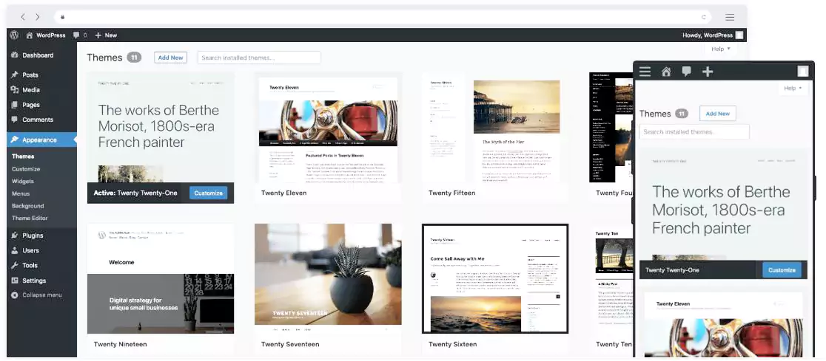Click Customize on active Twenty Twenty-One theme
Viewport: 826px width, 361px height.
[209, 193]
